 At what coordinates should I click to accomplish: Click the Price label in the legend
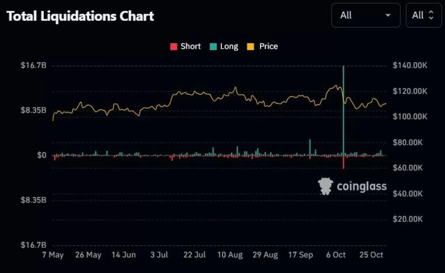click(x=268, y=46)
